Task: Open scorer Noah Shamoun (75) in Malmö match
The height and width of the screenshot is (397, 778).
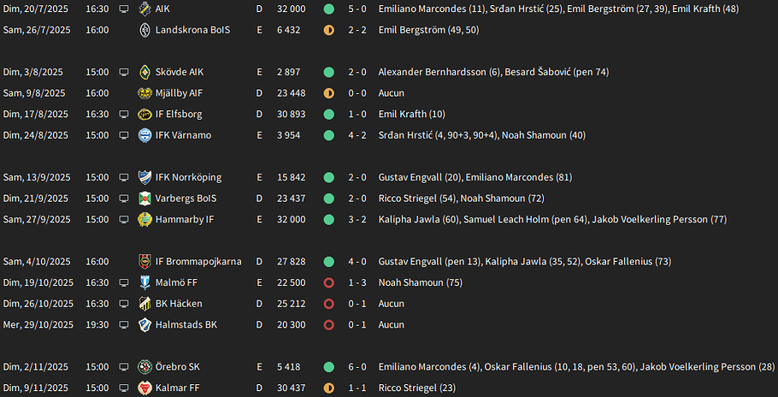Action: pos(421,282)
